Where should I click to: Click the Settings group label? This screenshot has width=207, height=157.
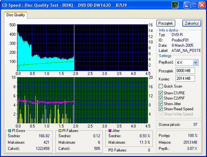165,56
